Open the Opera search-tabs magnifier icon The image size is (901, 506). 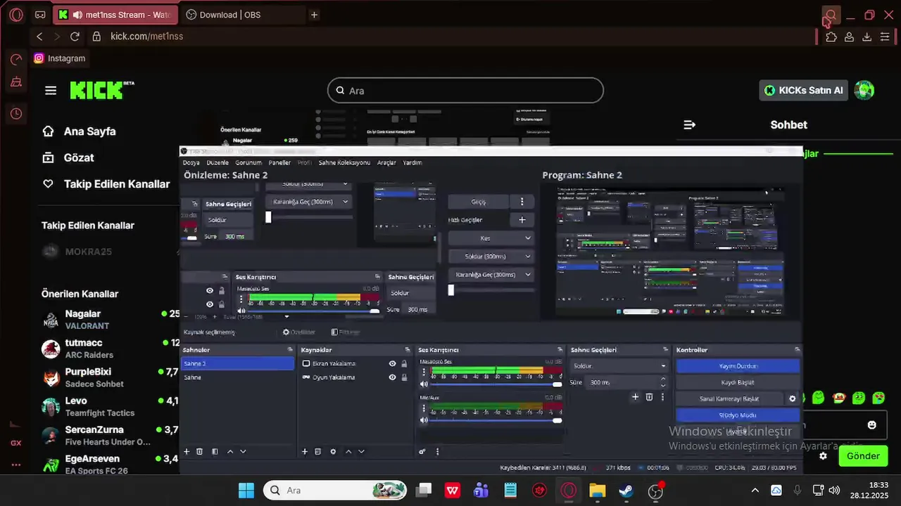pos(831,15)
